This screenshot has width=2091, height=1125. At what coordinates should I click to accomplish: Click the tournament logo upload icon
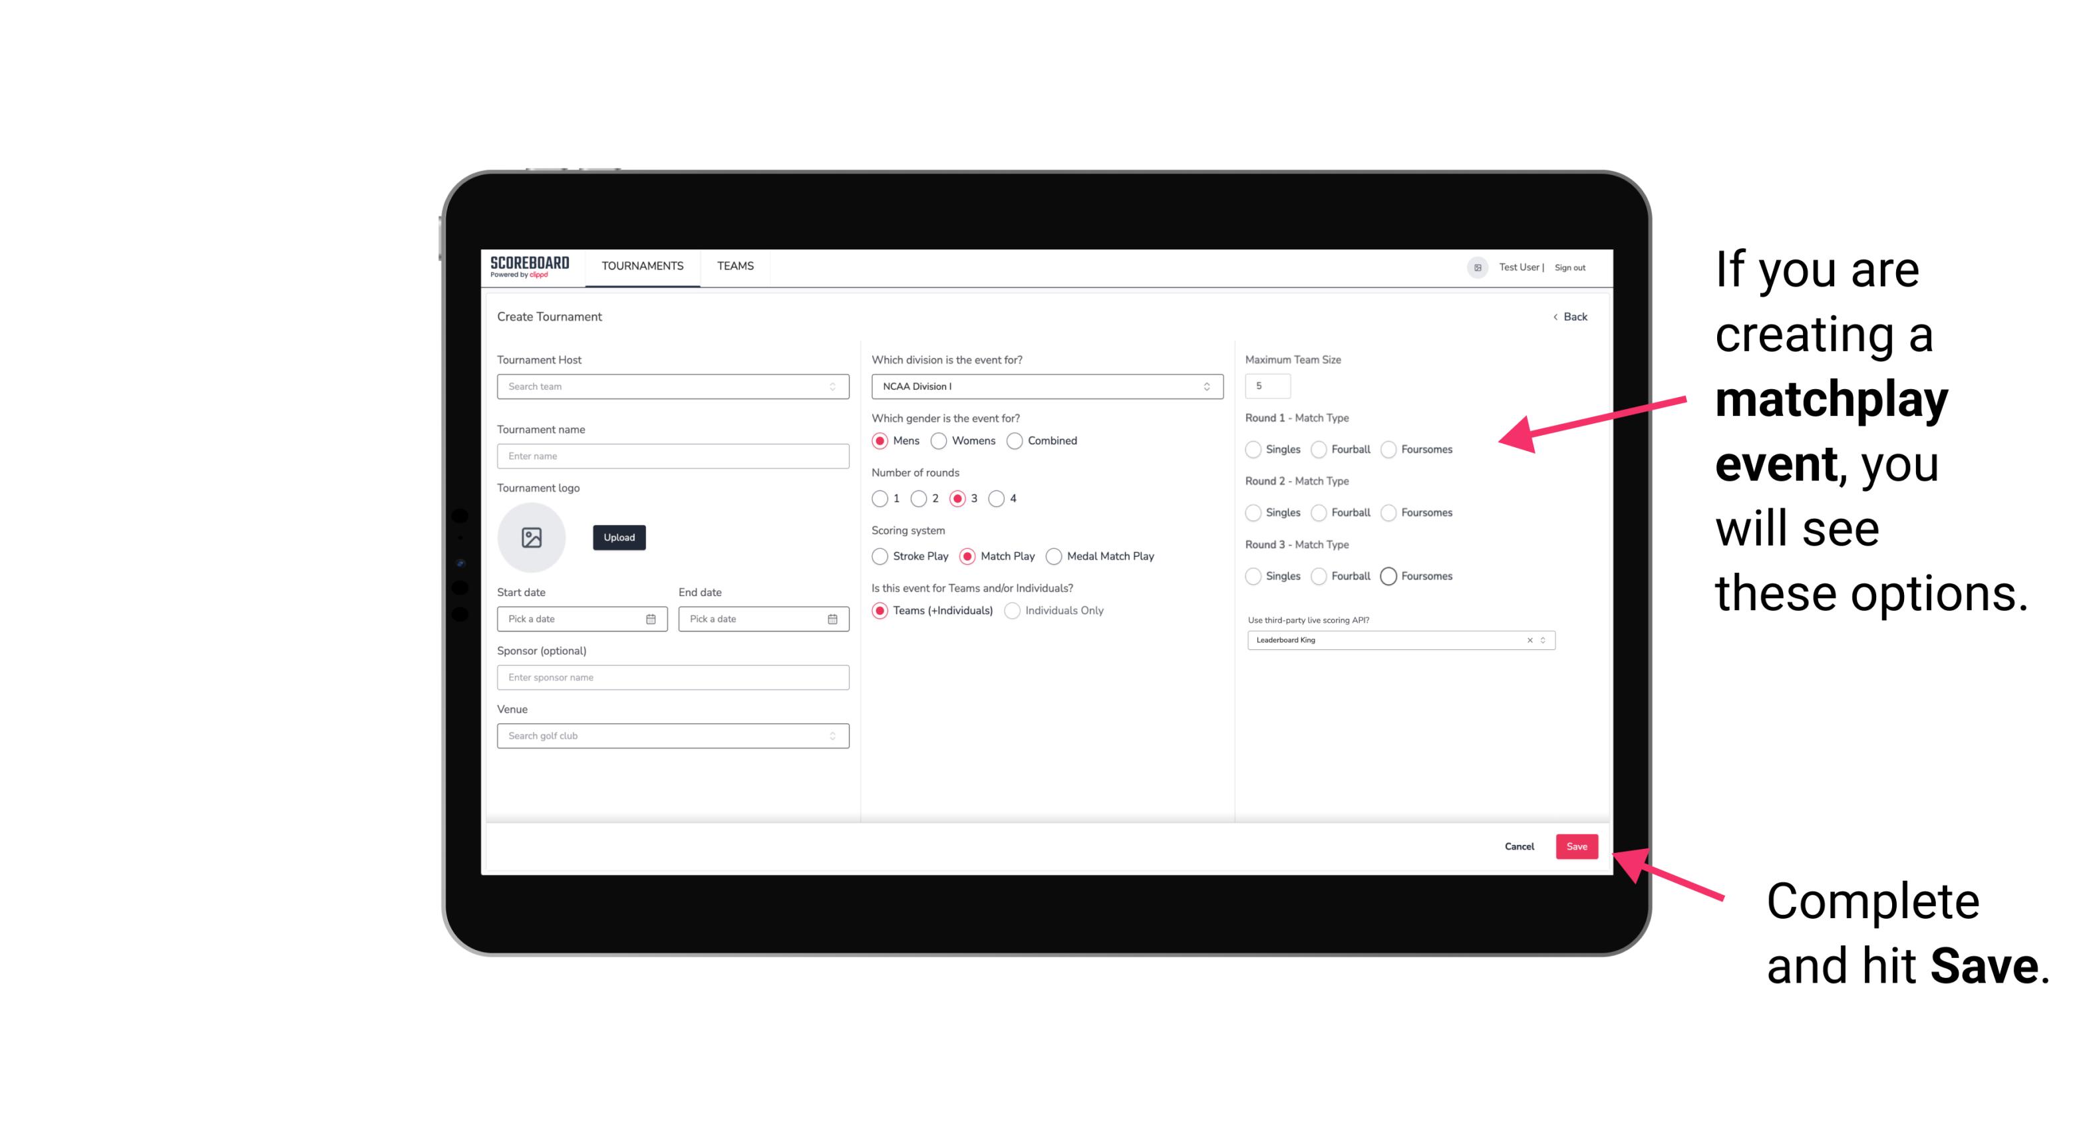coord(533,538)
